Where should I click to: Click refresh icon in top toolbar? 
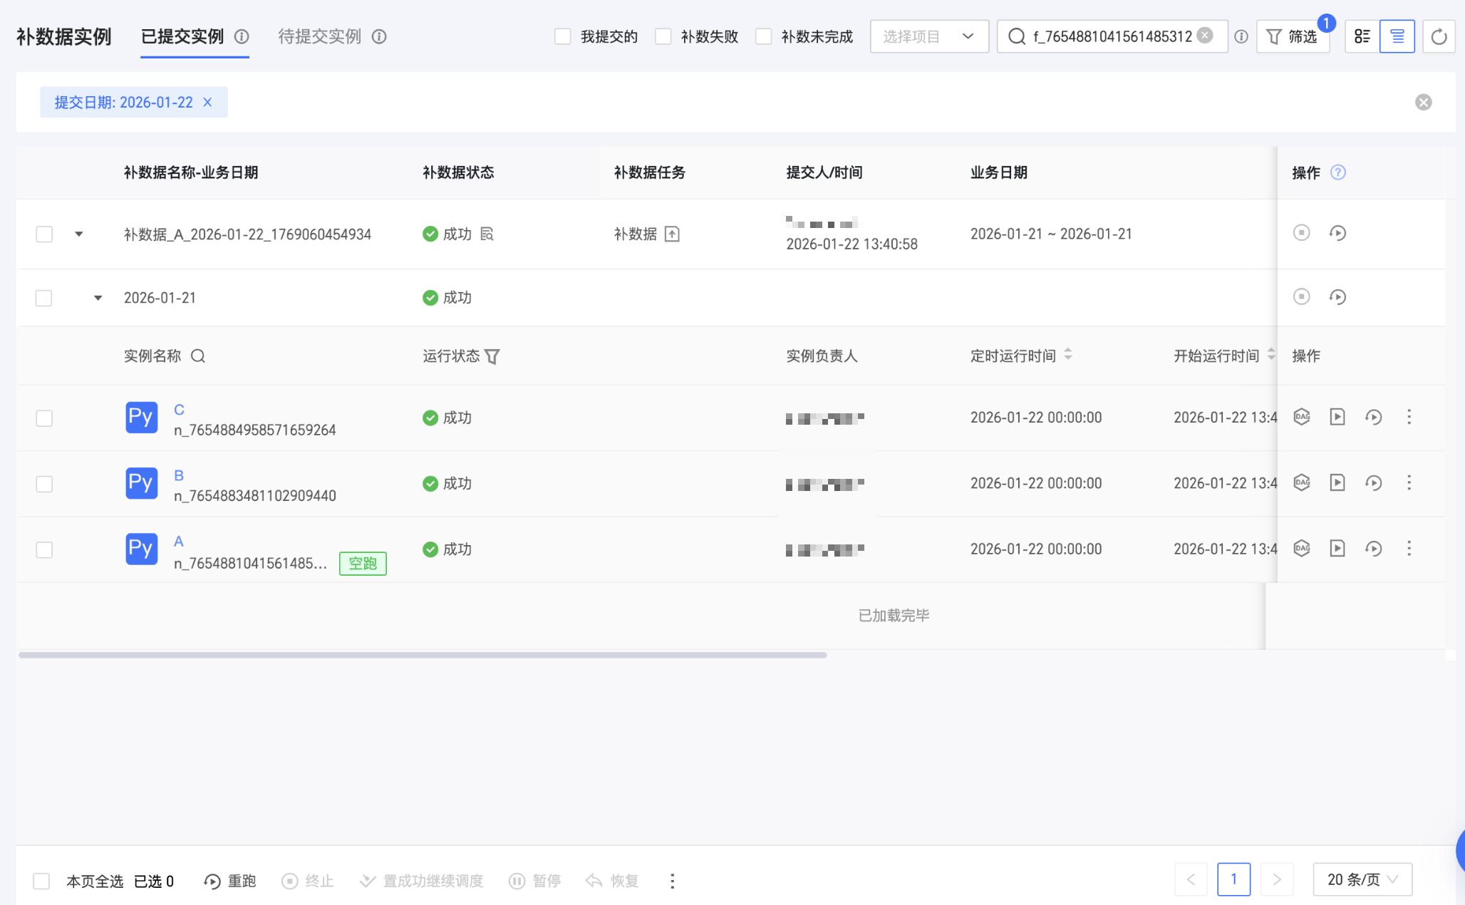click(x=1439, y=36)
